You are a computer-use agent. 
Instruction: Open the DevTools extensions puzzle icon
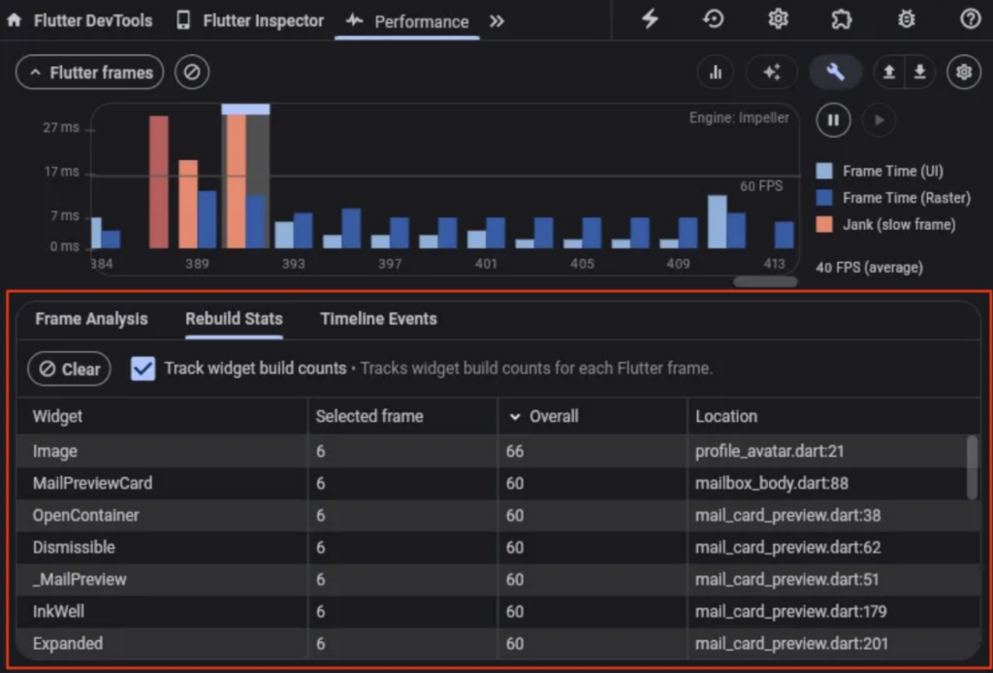pyautogui.click(x=842, y=20)
